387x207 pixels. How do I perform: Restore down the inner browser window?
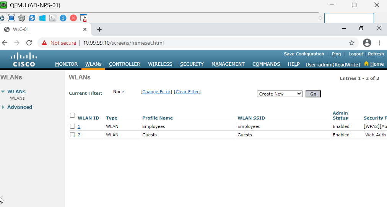click(x=361, y=28)
